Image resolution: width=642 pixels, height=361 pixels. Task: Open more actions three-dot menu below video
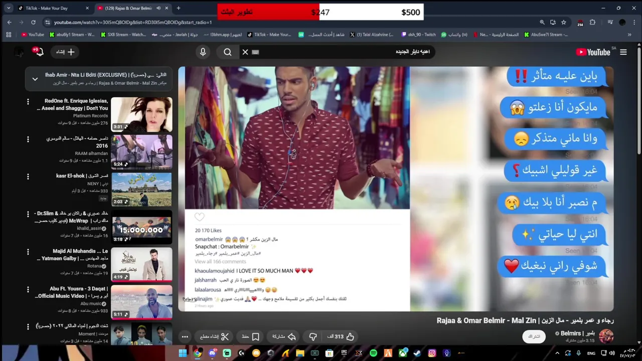coord(185,336)
